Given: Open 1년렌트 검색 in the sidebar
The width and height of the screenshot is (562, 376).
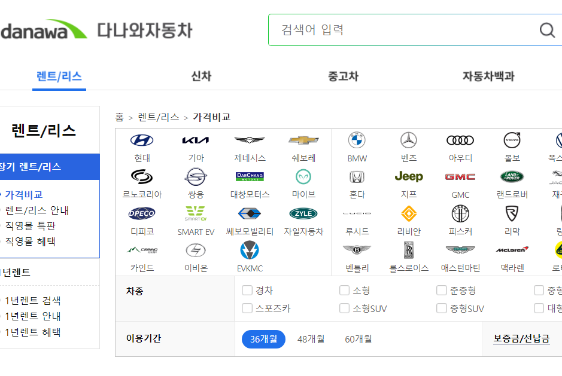Looking at the screenshot, I should pos(32,301).
